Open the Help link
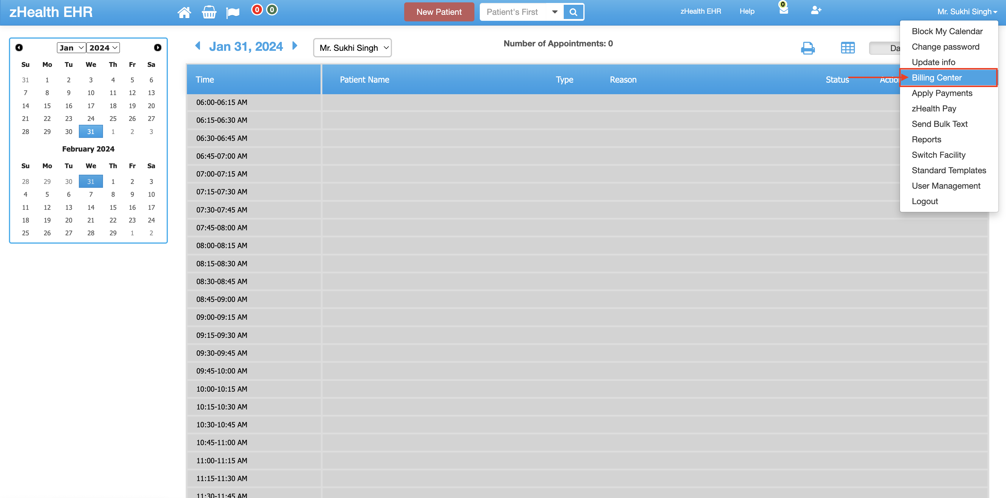Image resolution: width=1006 pixels, height=498 pixels. (x=747, y=11)
